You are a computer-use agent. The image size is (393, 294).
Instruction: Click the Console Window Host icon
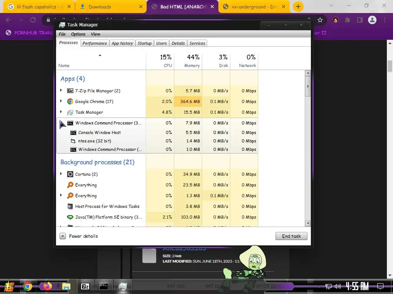tap(73, 132)
